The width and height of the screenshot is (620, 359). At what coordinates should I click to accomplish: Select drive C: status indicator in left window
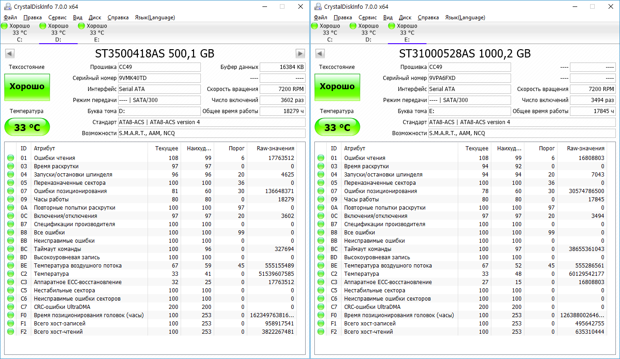pyautogui.click(x=19, y=32)
